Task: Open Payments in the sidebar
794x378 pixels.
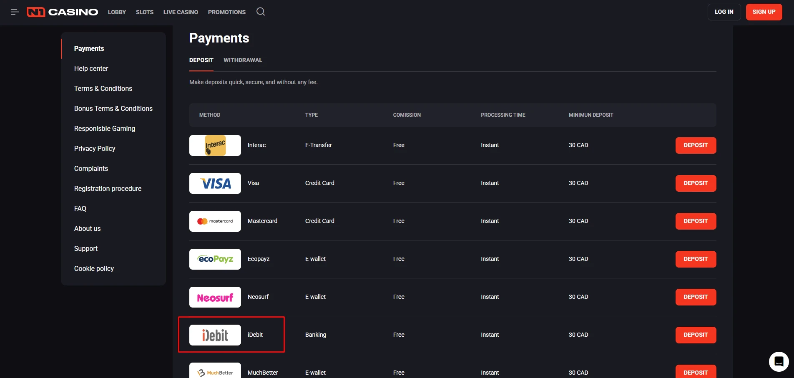Action: tap(89, 49)
